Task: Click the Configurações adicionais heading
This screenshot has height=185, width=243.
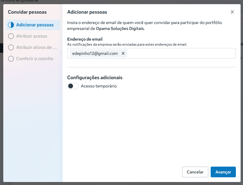Action: click(95, 78)
